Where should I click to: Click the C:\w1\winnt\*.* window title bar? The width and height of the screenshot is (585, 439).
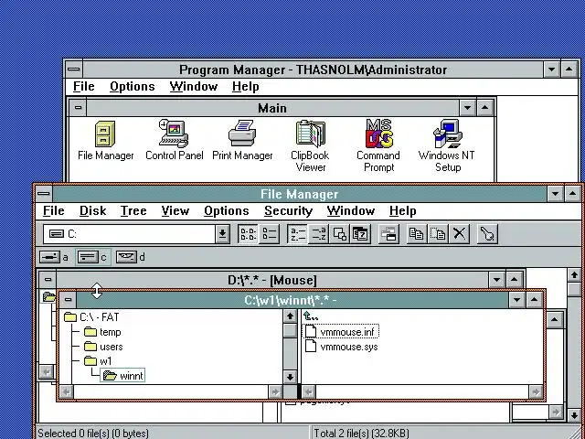pyautogui.click(x=292, y=300)
